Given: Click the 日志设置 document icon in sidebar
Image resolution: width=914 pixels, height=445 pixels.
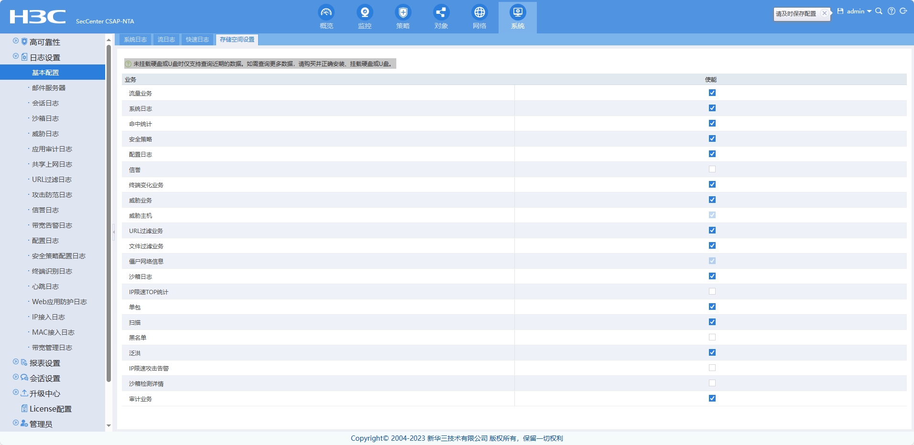Looking at the screenshot, I should coord(24,57).
